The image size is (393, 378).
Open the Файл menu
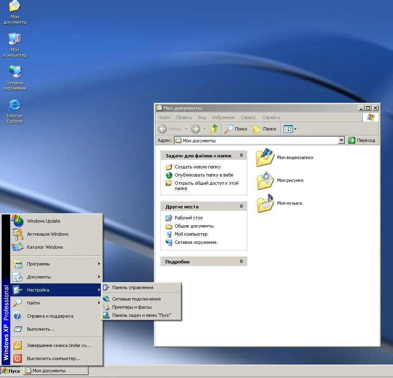[x=165, y=117]
